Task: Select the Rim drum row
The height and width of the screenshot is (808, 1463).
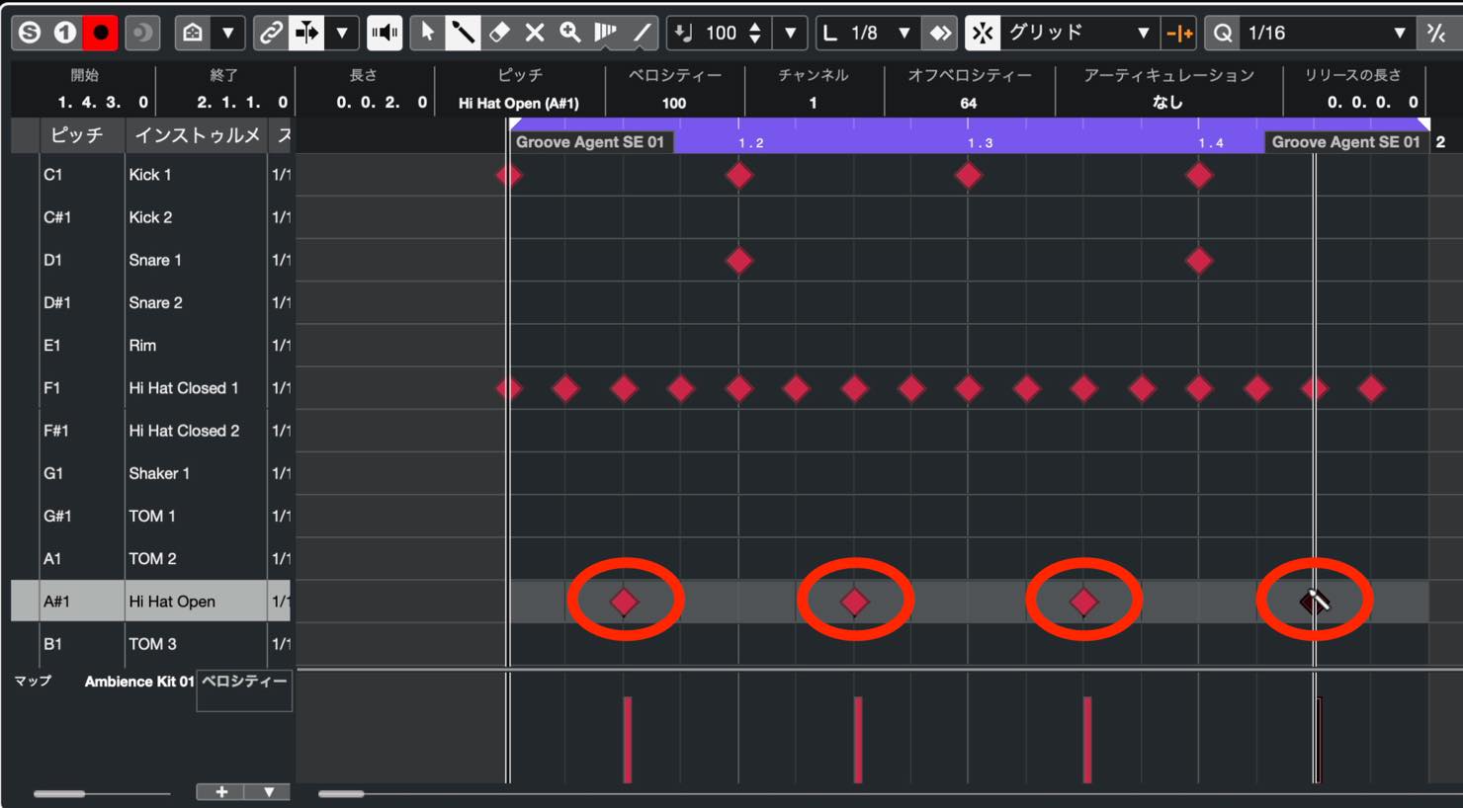Action: pos(150,345)
